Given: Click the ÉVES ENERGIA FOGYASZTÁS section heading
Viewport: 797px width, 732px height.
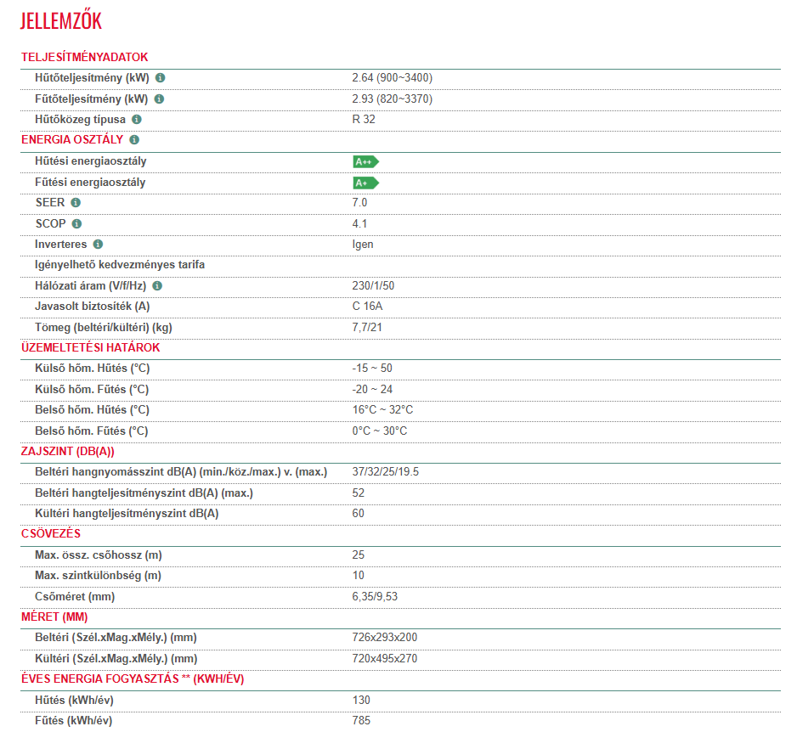Looking at the screenshot, I should tap(133, 679).
